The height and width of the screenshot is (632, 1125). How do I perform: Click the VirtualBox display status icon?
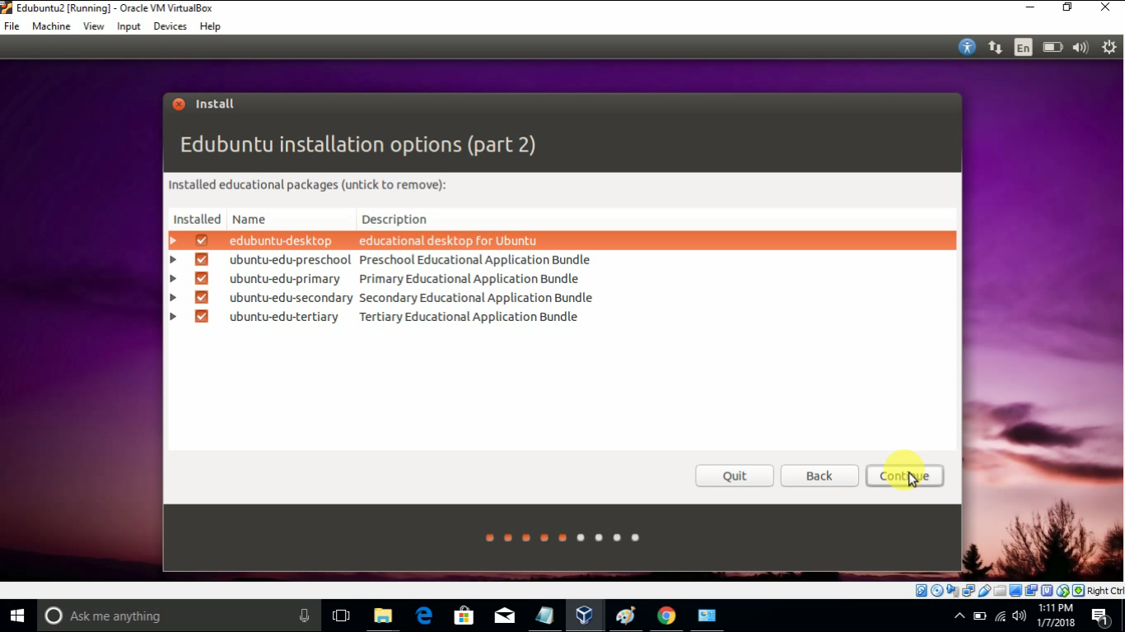coord(1015,591)
